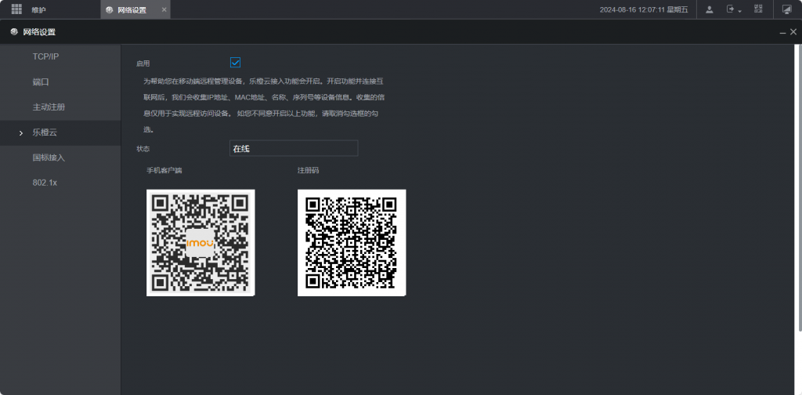The height and width of the screenshot is (395, 802).
Task: Minimize the 网络设置 panel
Action: coord(782,32)
